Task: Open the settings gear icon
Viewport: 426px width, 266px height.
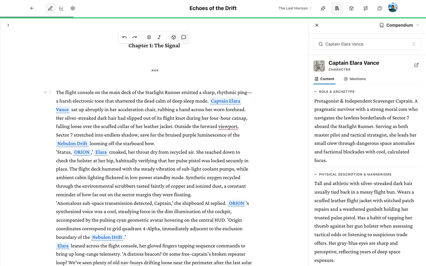Action: (x=73, y=8)
